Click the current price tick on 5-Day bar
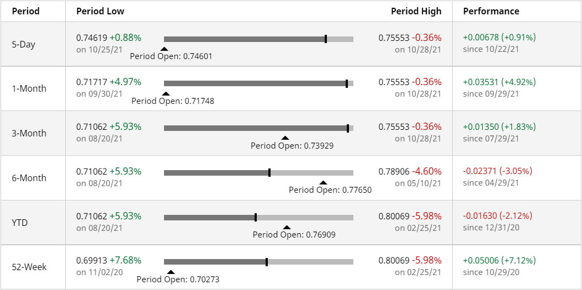582x290 pixels. tap(326, 39)
